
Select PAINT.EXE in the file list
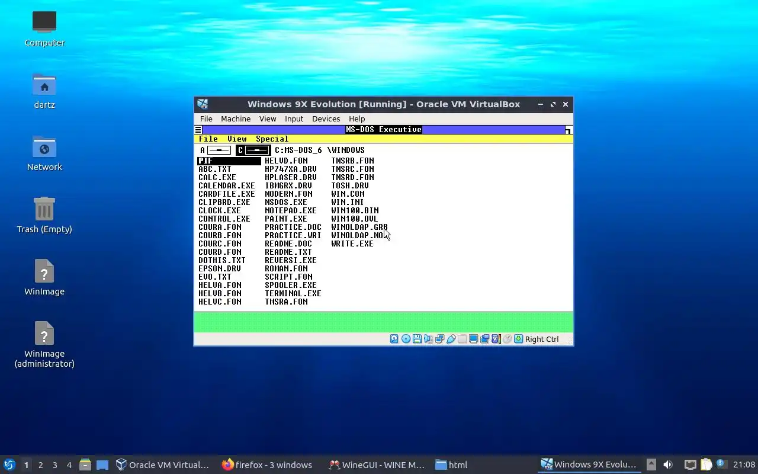coord(286,219)
